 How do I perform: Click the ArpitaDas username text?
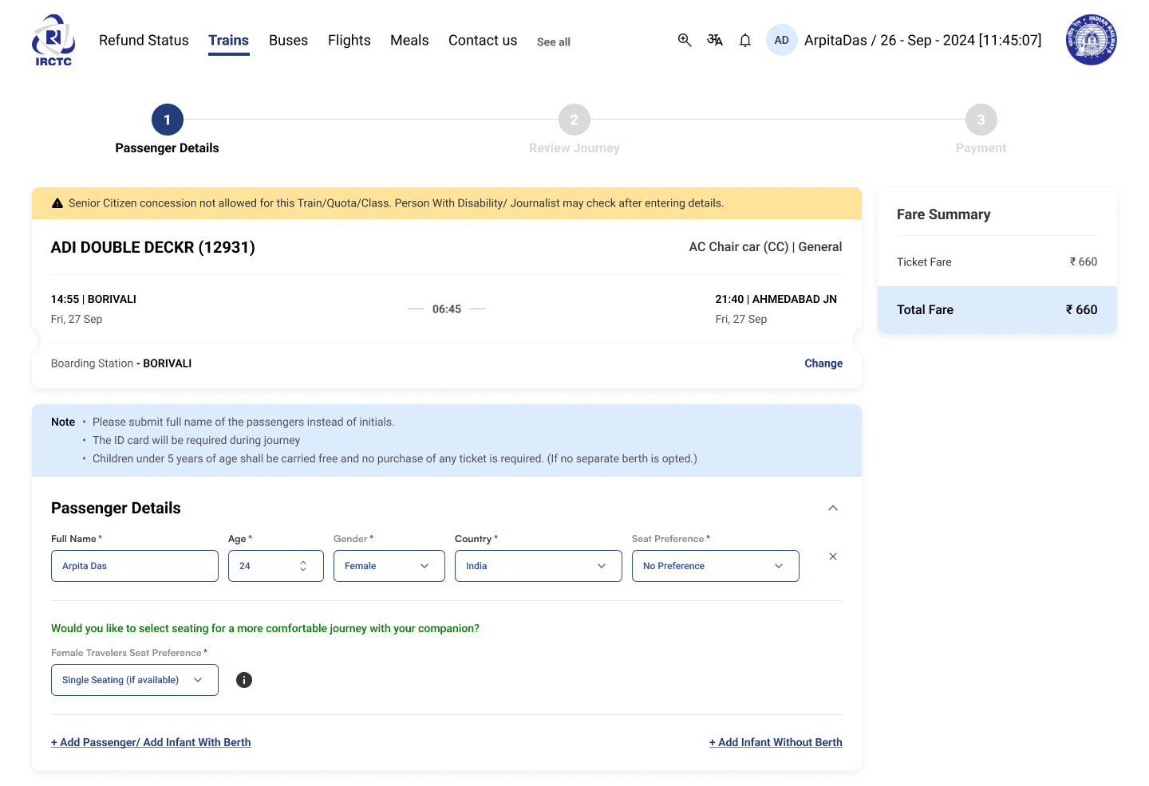pyautogui.click(x=835, y=40)
